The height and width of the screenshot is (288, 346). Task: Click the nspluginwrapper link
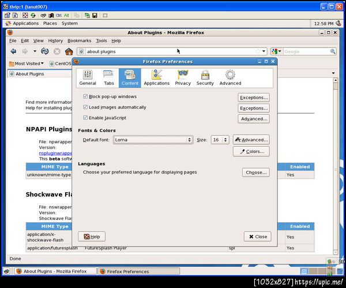pos(55,153)
